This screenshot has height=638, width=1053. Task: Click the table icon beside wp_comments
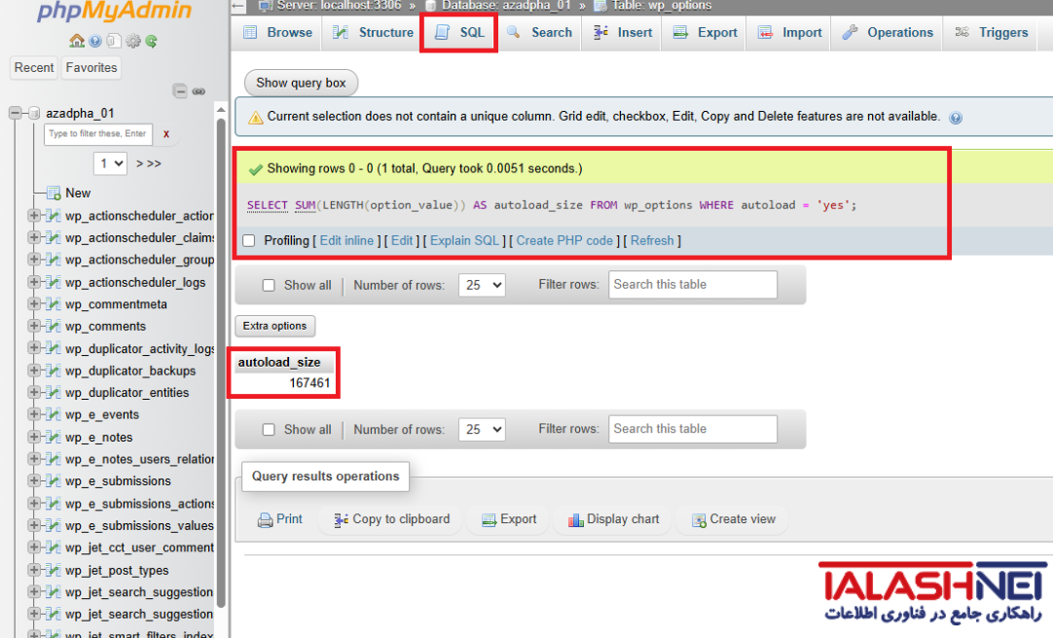54,326
